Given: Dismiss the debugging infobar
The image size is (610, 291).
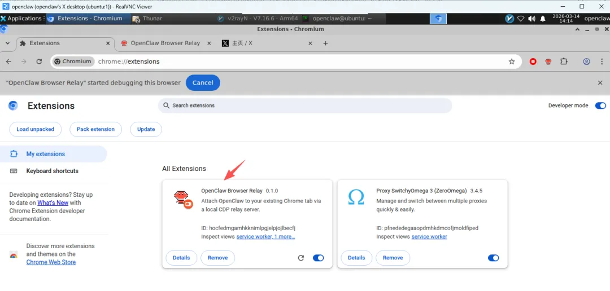Looking at the screenshot, I should (x=600, y=83).
